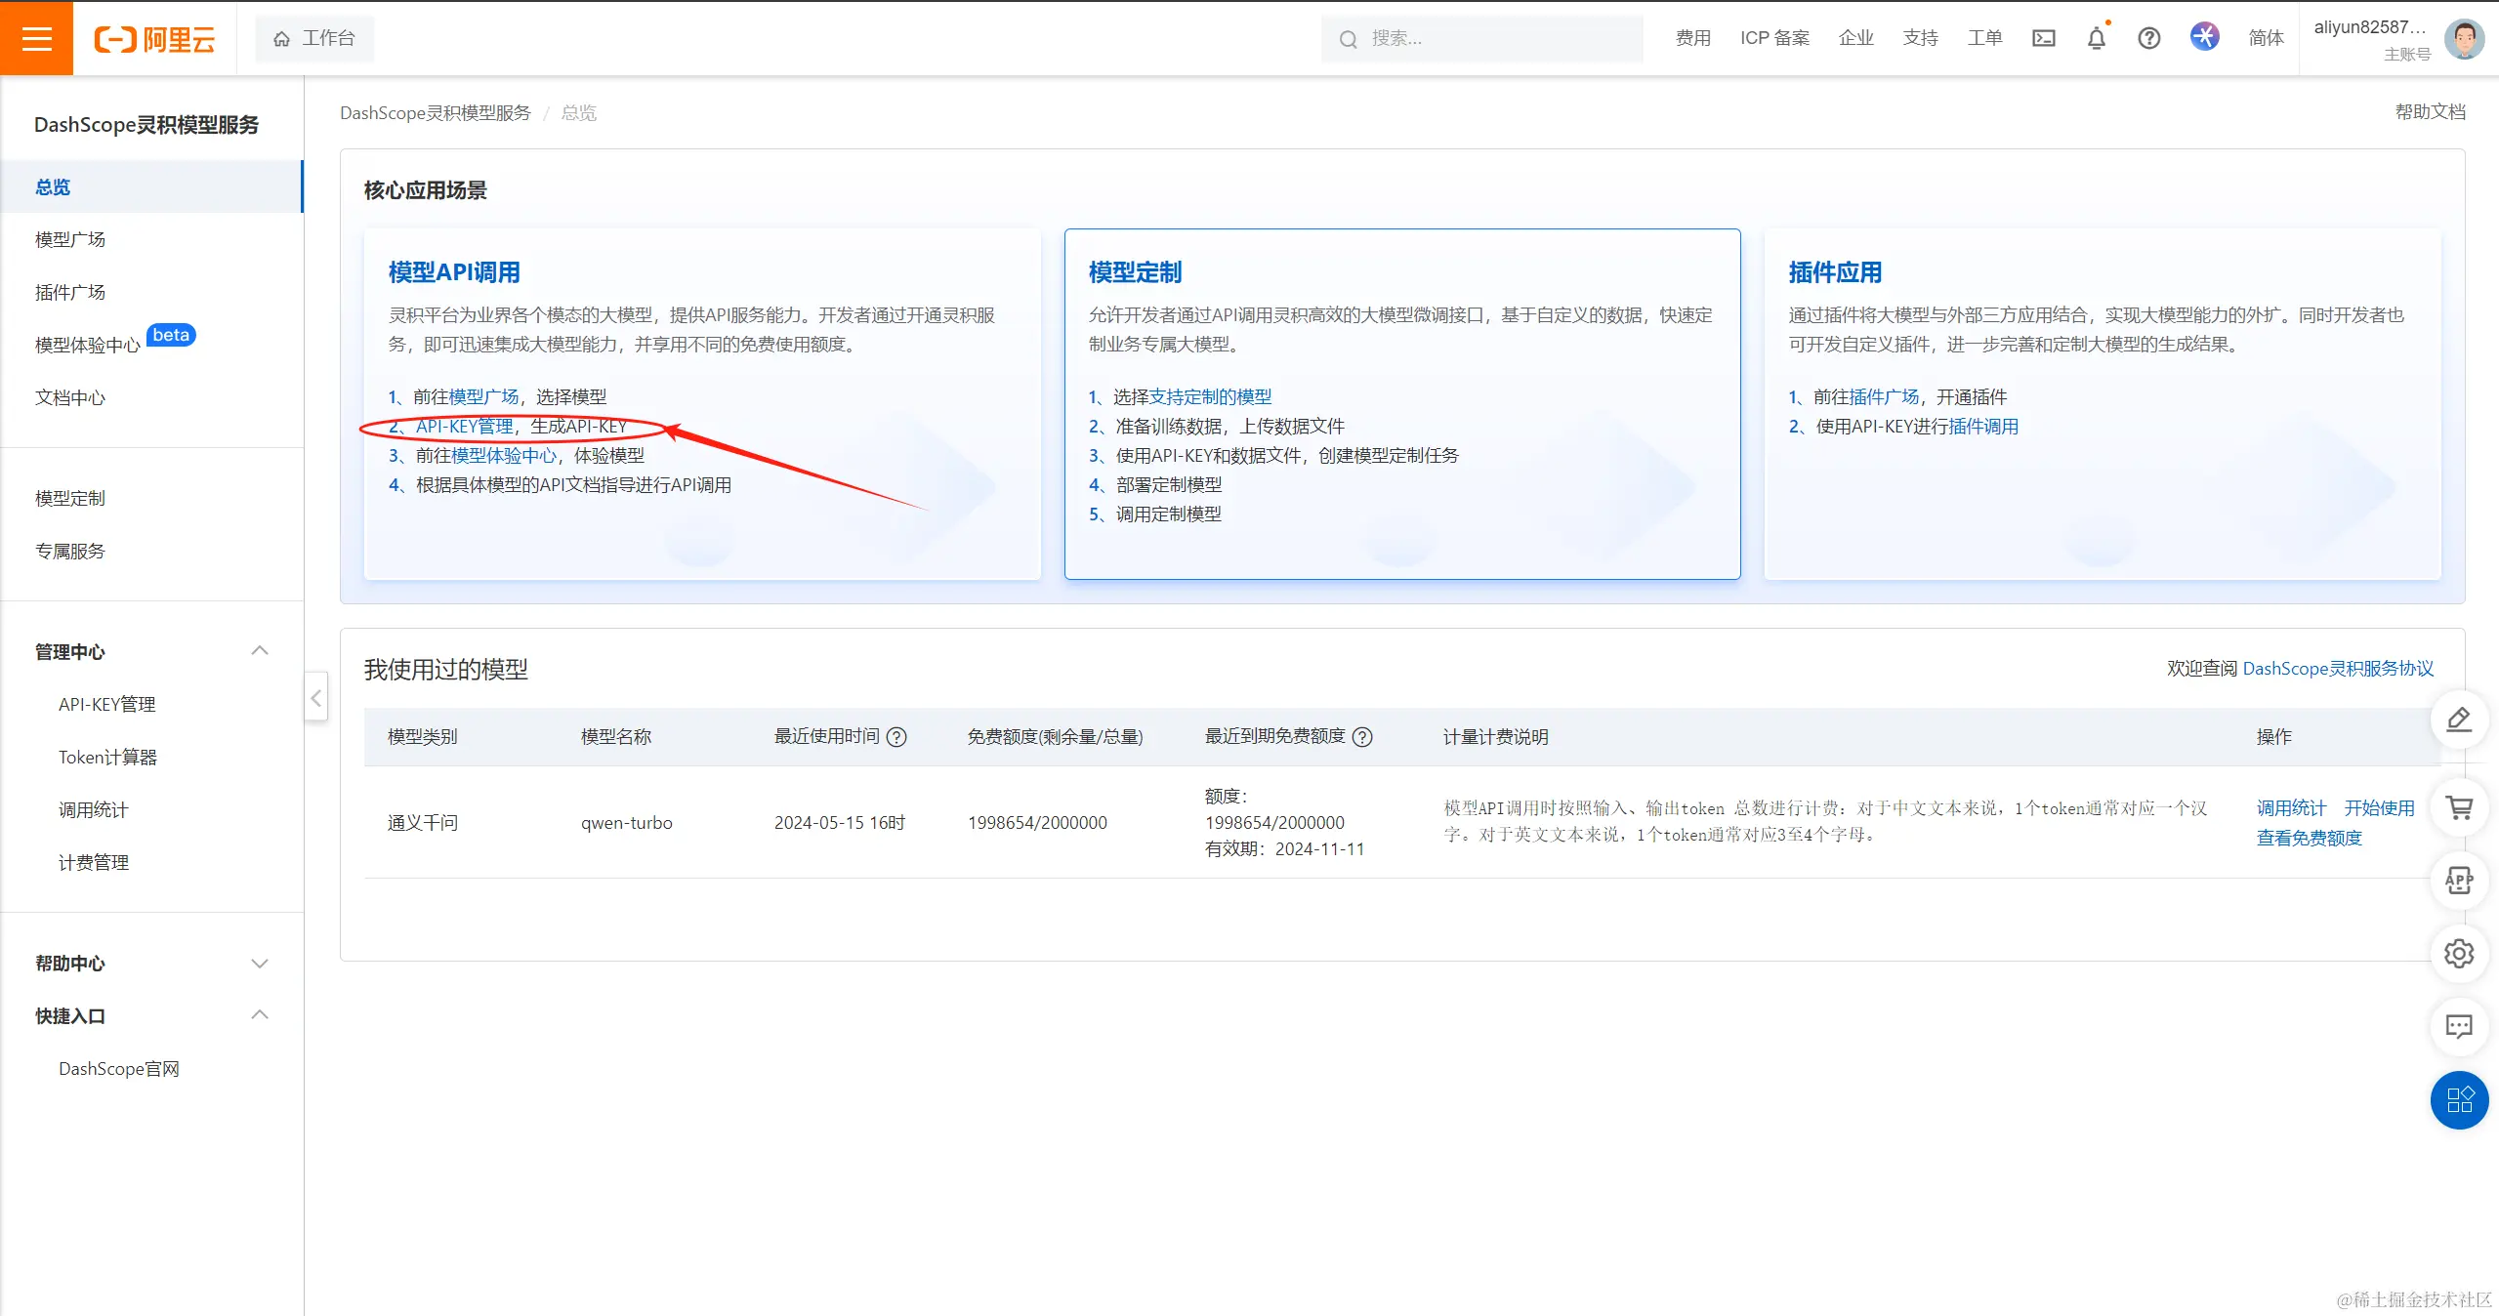Click the 调用统计 link in the qwen-turbo row
Screen dimensions: 2499x1316
tap(2290, 808)
